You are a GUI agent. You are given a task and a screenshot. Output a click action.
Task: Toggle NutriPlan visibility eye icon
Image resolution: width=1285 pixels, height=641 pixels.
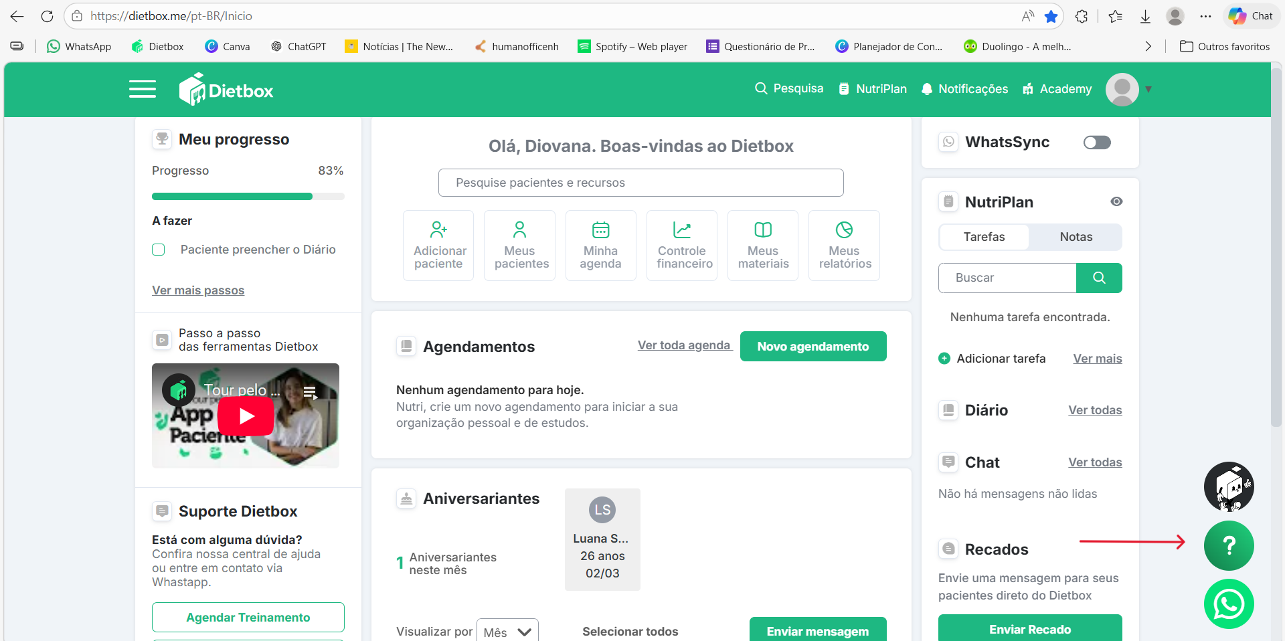coord(1116,201)
